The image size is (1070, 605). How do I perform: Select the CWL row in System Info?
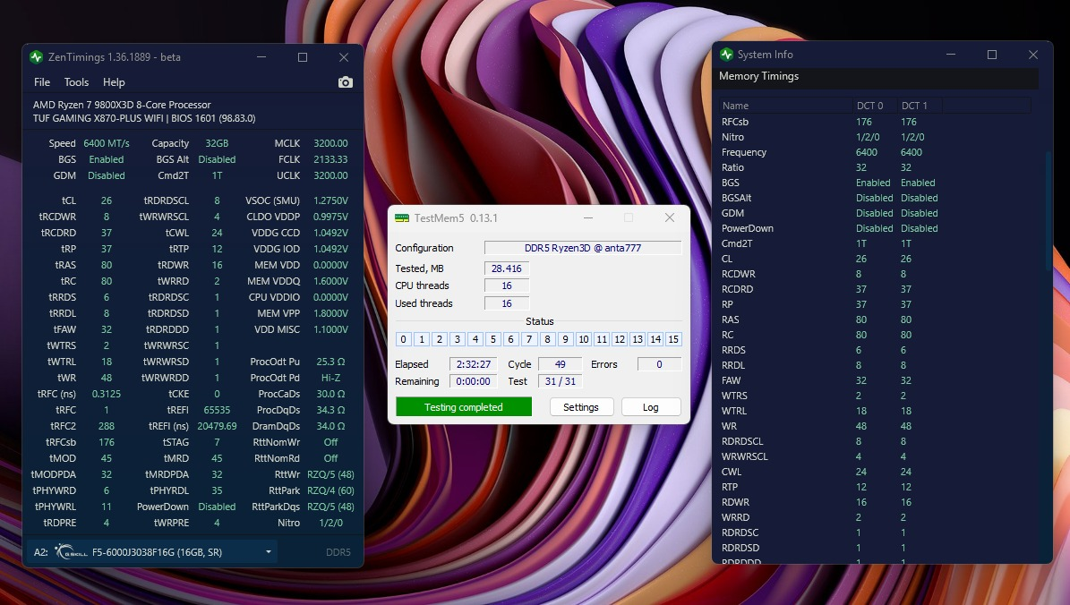(875, 472)
